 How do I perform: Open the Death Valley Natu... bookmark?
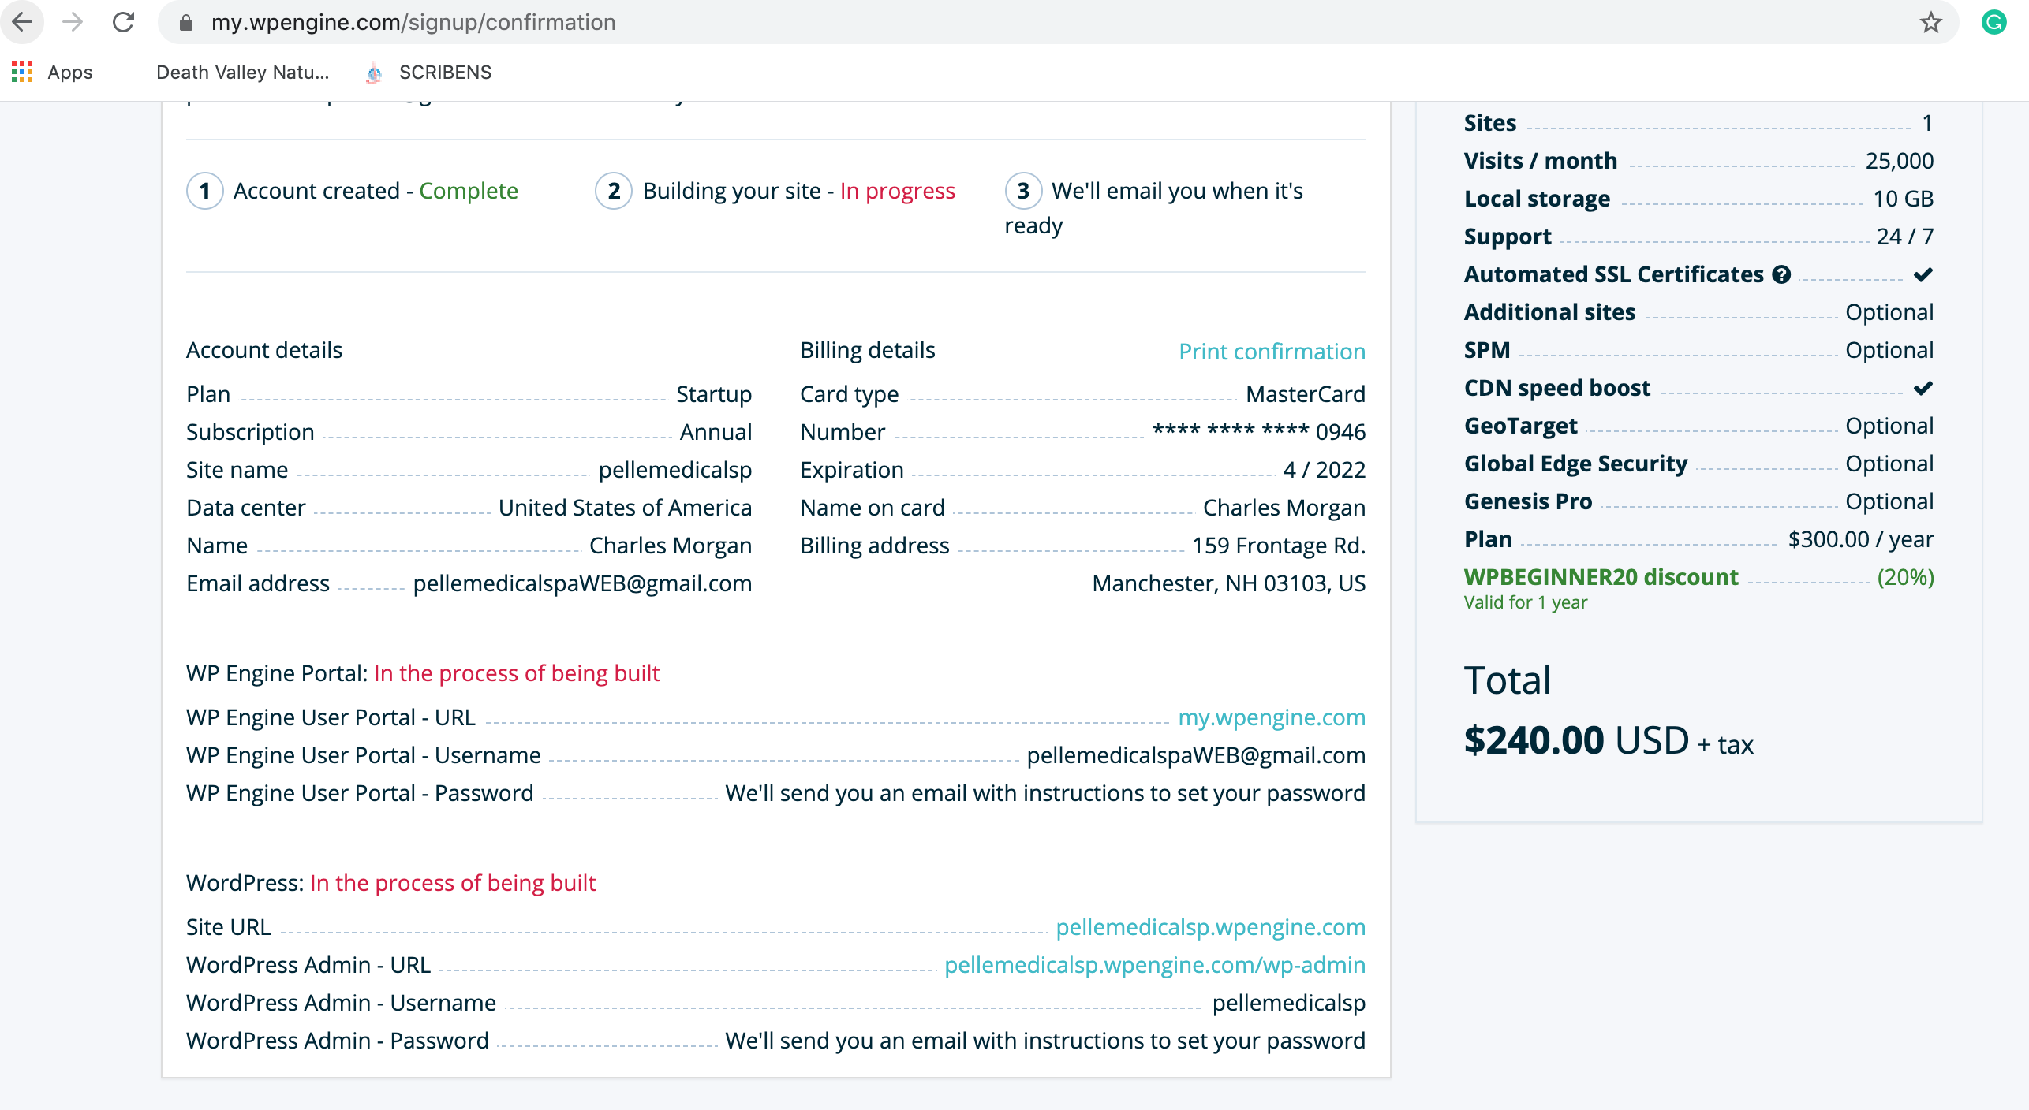pos(242,73)
